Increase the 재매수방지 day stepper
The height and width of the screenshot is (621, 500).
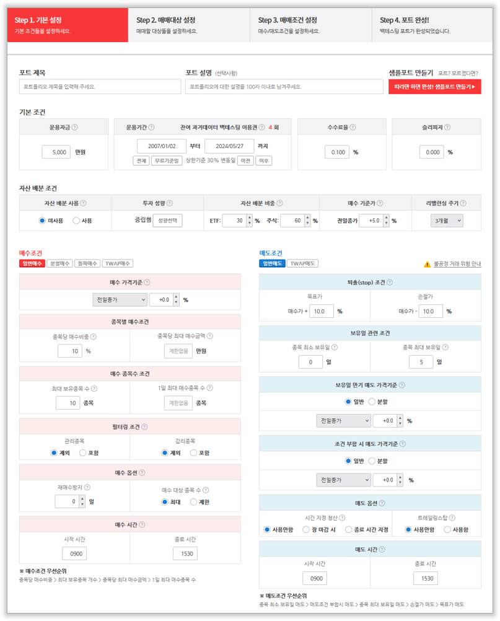click(82, 498)
